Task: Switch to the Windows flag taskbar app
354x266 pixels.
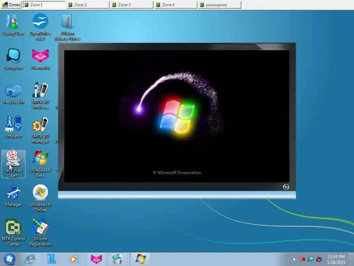Action: point(140,259)
